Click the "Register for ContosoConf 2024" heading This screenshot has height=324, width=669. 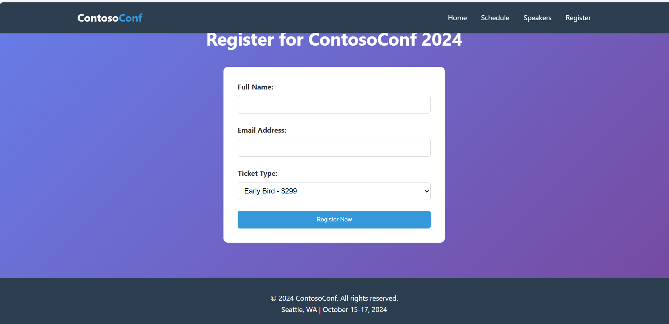334,40
